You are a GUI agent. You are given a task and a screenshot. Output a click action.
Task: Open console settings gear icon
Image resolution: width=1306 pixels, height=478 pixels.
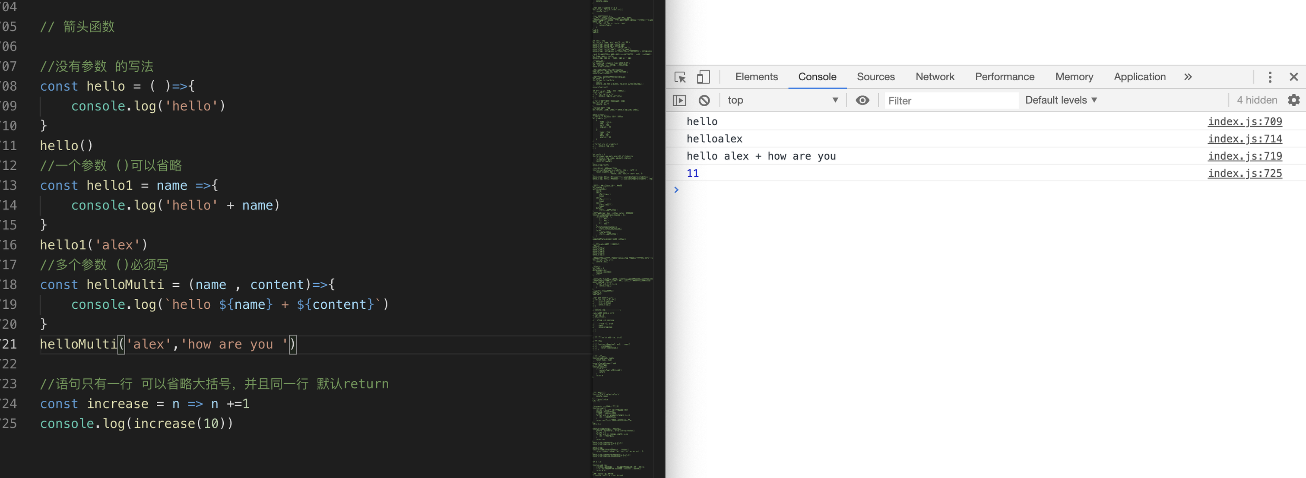coord(1293,100)
